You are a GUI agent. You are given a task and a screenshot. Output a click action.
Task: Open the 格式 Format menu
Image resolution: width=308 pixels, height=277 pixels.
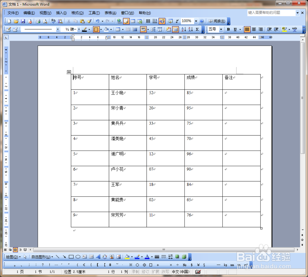pyautogui.click(x=77, y=13)
